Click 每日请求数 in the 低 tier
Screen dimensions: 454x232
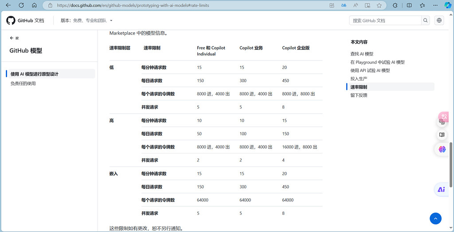(152, 80)
